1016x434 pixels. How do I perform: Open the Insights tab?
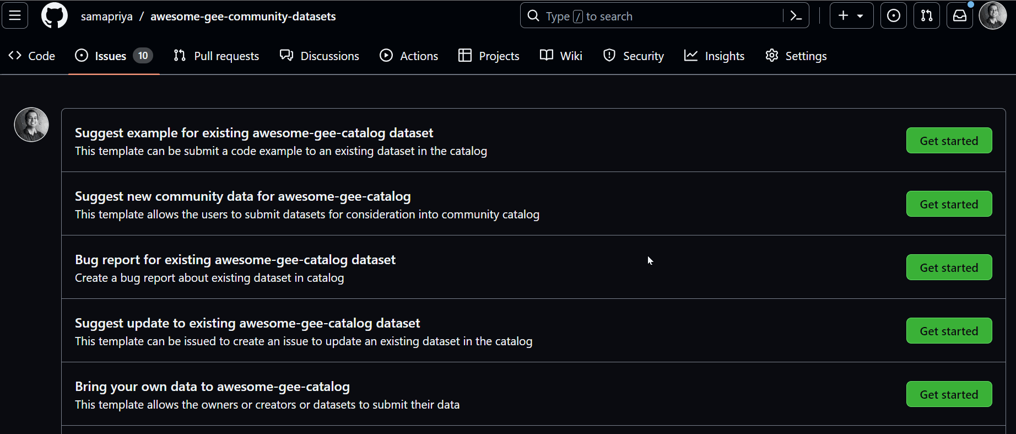[714, 56]
